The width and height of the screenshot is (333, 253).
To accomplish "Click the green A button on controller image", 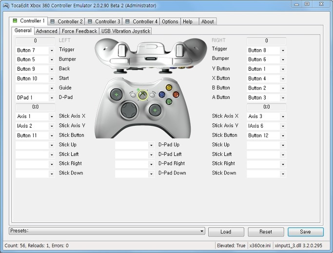I will pyautogui.click(x=169, y=101).
